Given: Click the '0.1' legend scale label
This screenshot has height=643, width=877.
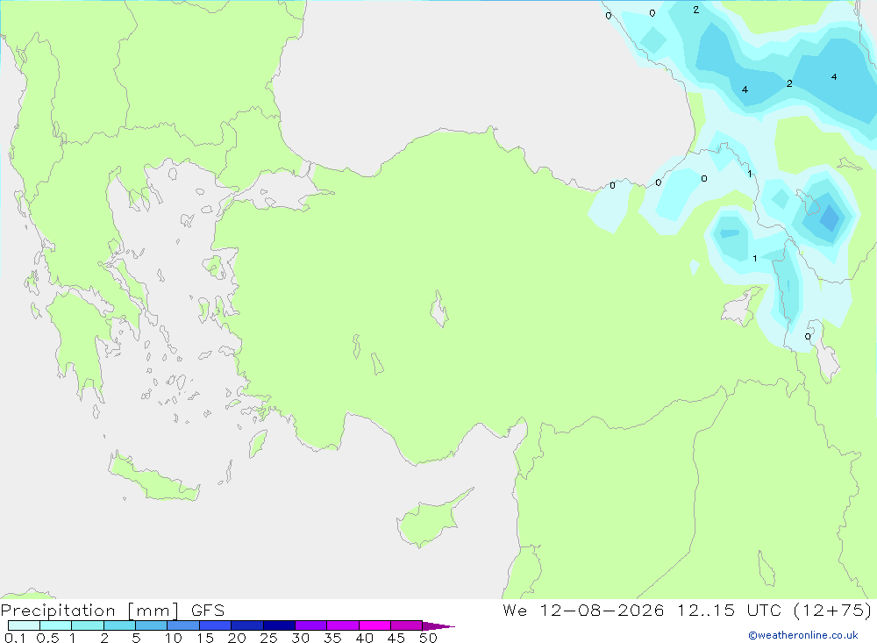Looking at the screenshot, I should coord(15,638).
